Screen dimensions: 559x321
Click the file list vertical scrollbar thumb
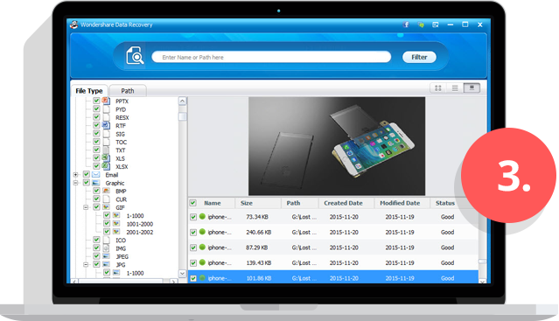(x=482, y=262)
